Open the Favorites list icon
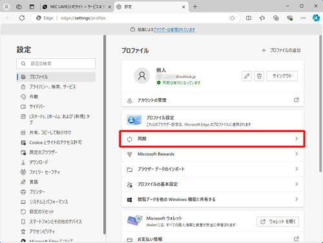This screenshot has height=243, width=323. 262,18
